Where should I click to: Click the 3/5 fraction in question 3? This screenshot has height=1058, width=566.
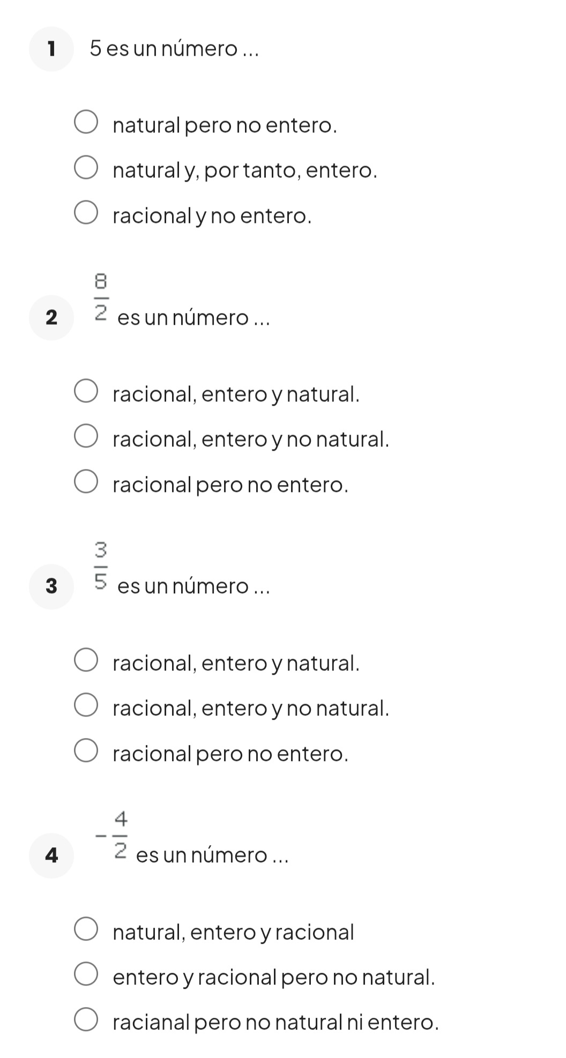click(101, 566)
